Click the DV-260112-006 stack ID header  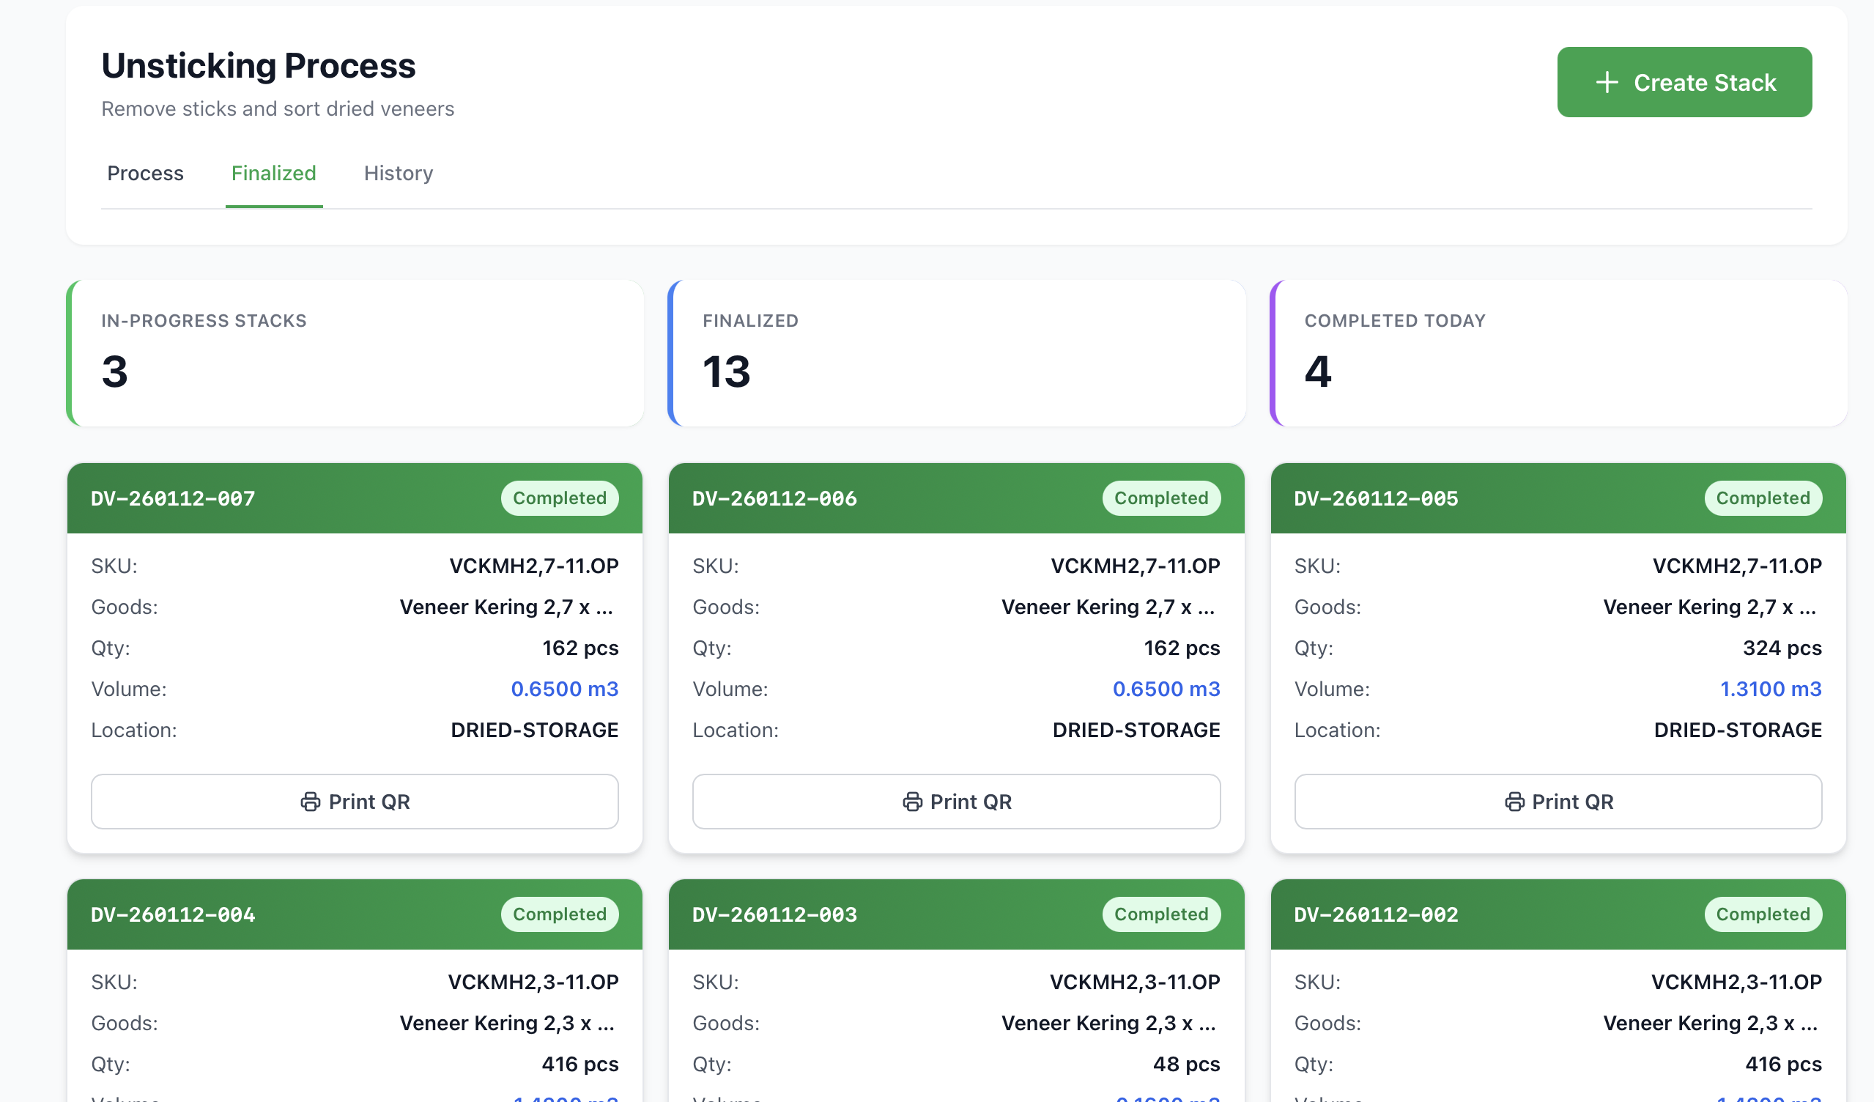pyautogui.click(x=774, y=498)
